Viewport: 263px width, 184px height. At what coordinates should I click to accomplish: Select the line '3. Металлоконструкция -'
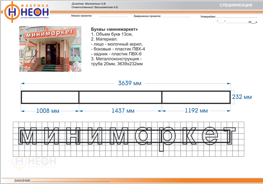116,59
